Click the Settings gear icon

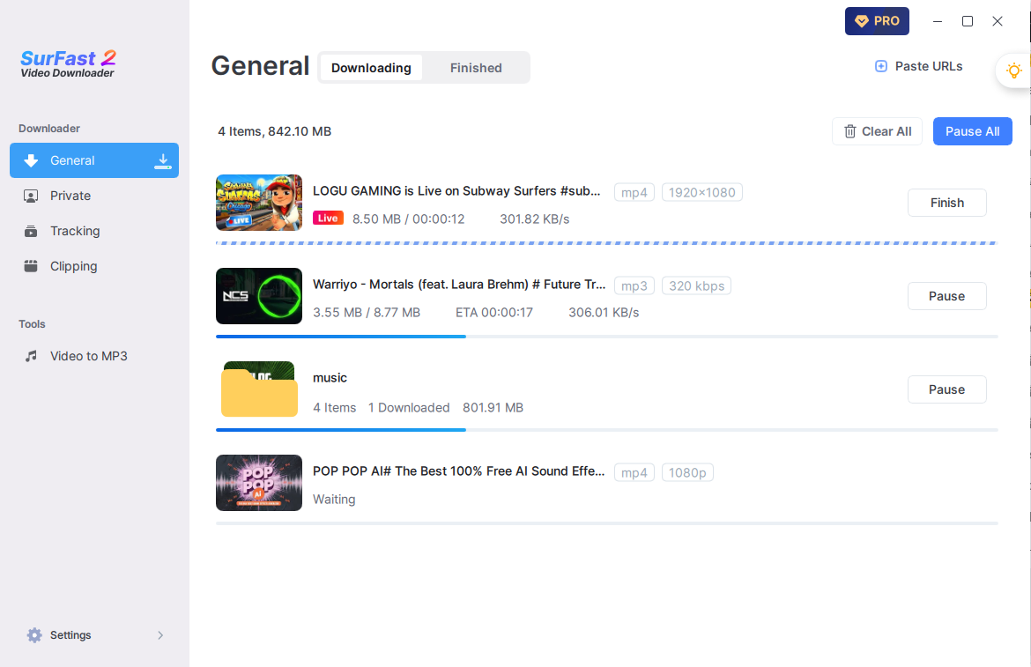(34, 634)
